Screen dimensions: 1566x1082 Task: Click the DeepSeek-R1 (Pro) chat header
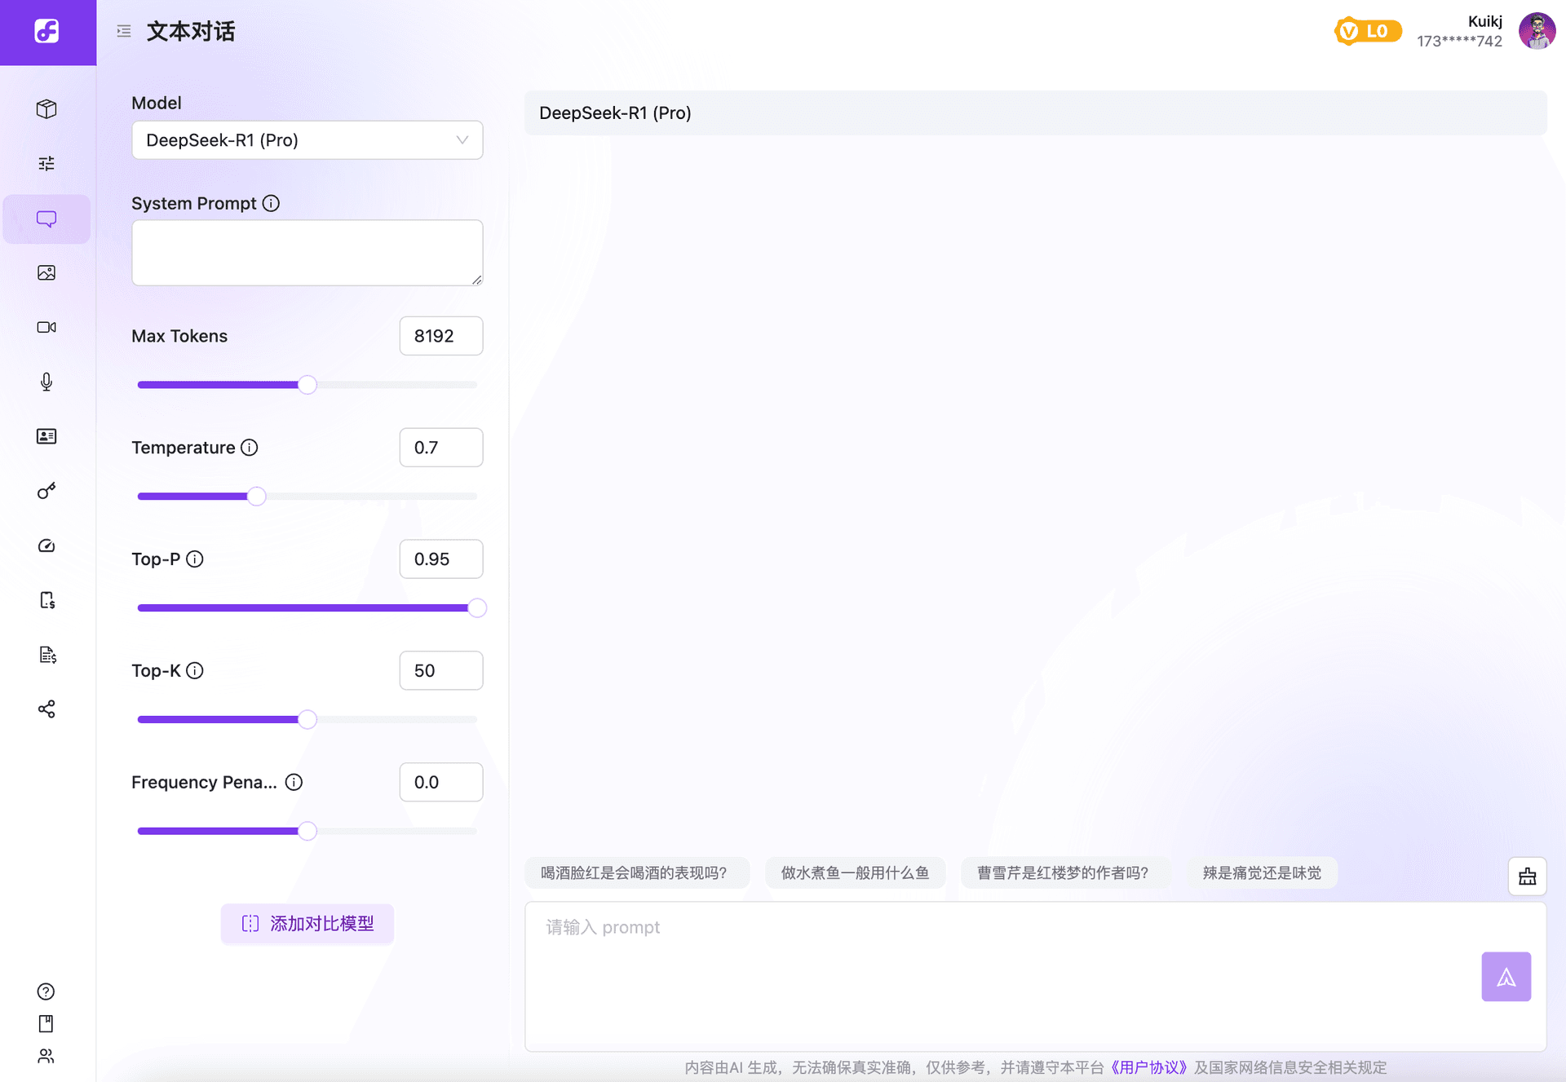pyautogui.click(x=1035, y=113)
